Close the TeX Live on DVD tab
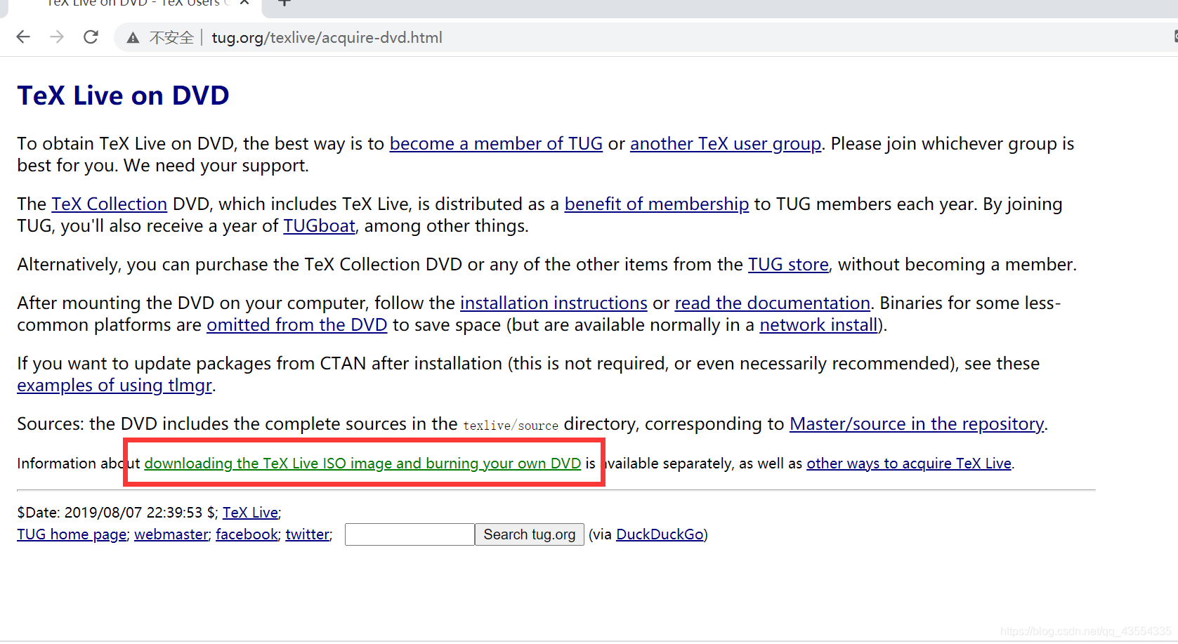The width and height of the screenshot is (1178, 644). pyautogui.click(x=244, y=3)
